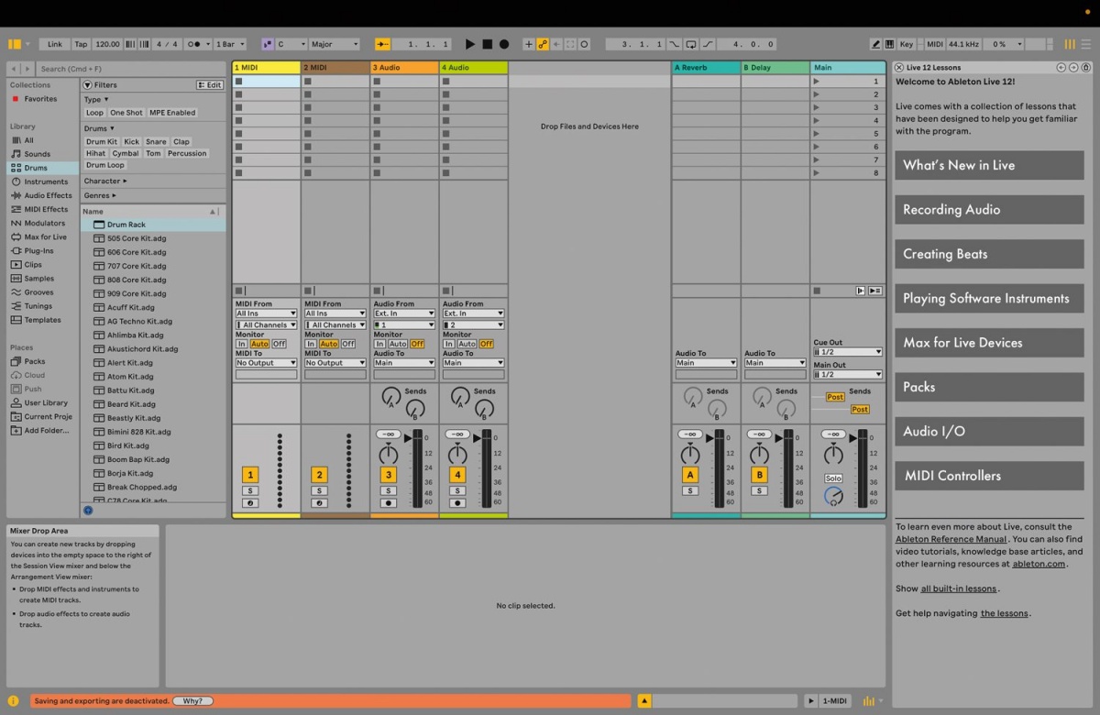The image size is (1100, 715).
Task: Toggle the Follow playback icon
Action: (383, 44)
